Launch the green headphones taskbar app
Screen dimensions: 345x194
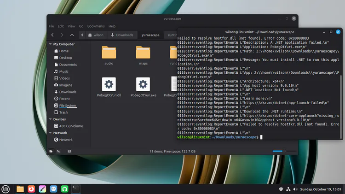point(65,189)
